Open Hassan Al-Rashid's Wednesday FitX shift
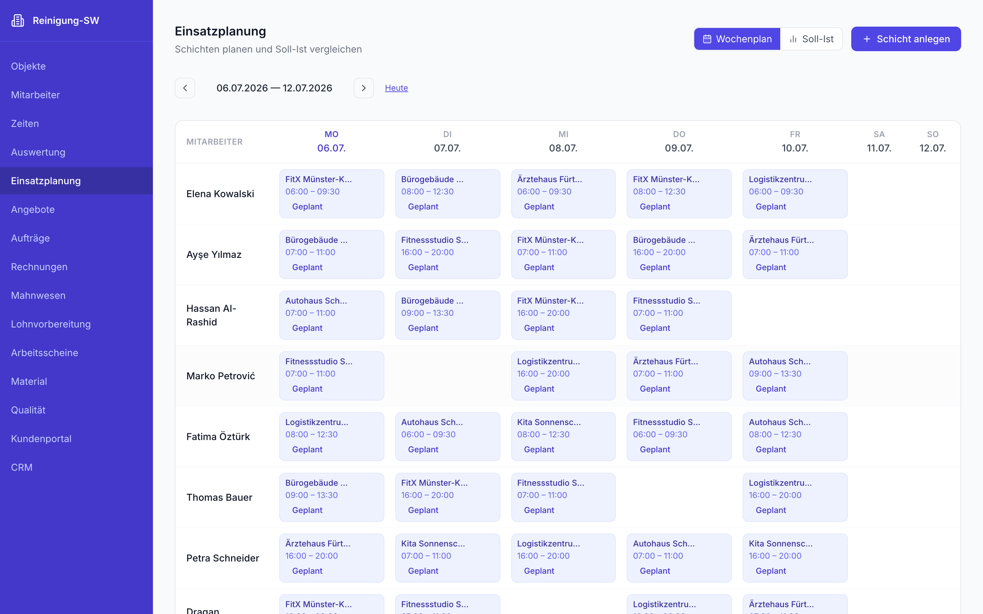This screenshot has height=614, width=983. (x=563, y=315)
